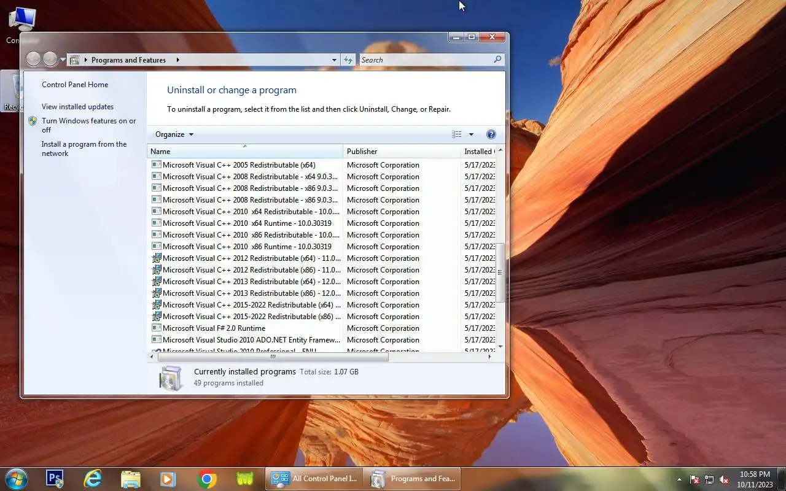Select Microsoft Visual C++ 2013 Redistributable (x86) row
This screenshot has width=786, height=491.
pos(321,293)
